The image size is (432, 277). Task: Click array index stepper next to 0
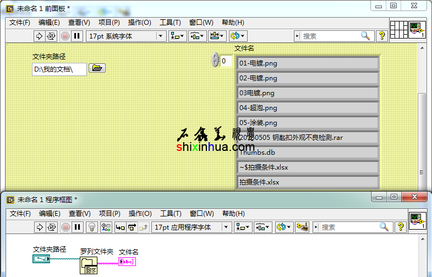215,60
